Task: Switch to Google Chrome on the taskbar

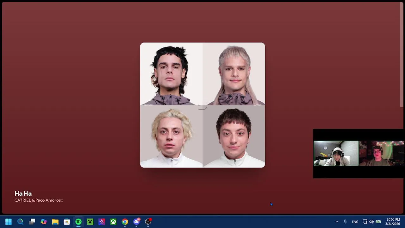Action: tap(125, 222)
